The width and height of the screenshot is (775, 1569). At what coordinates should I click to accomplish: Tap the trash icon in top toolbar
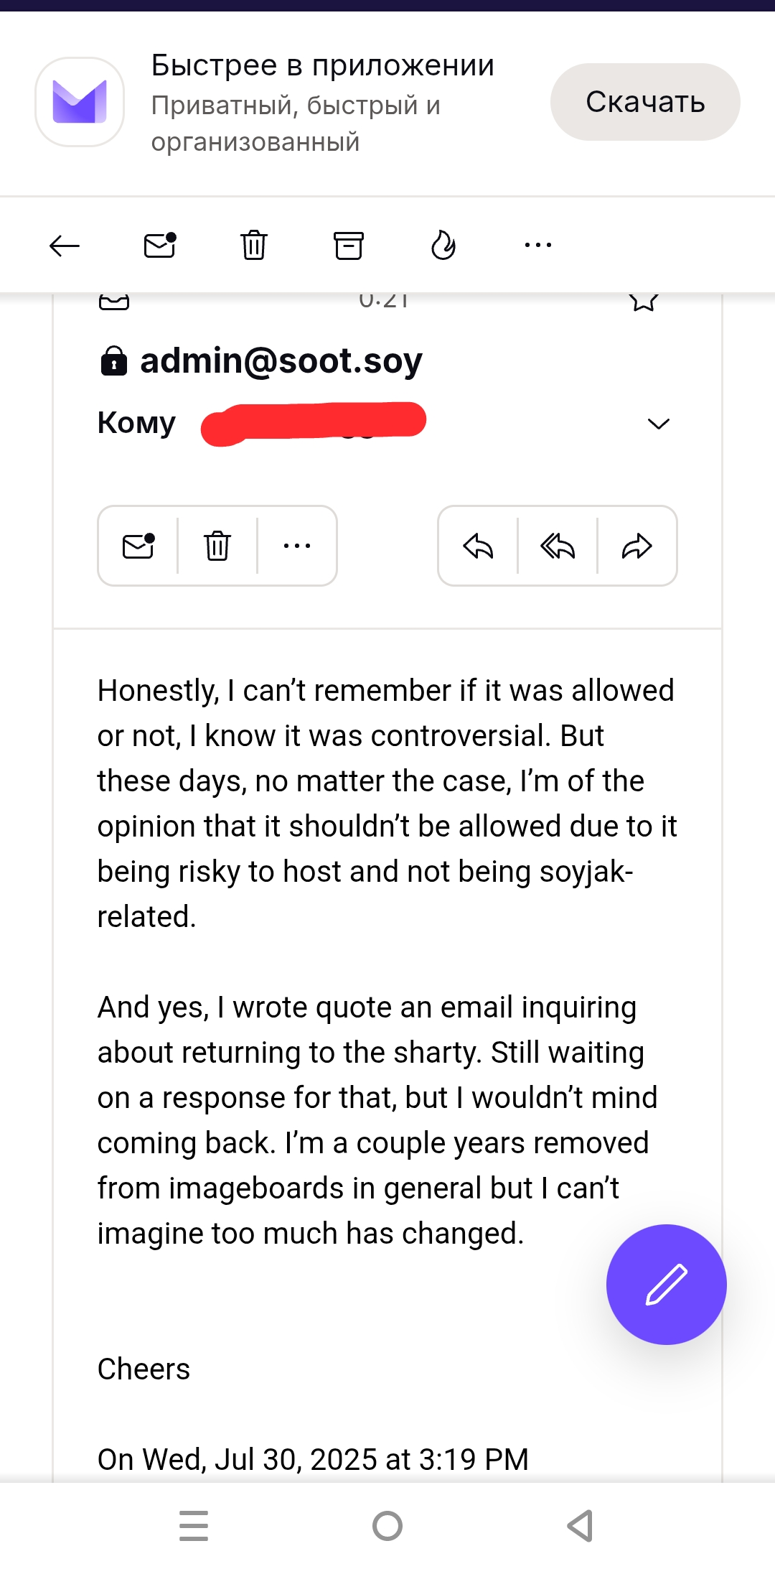point(253,246)
